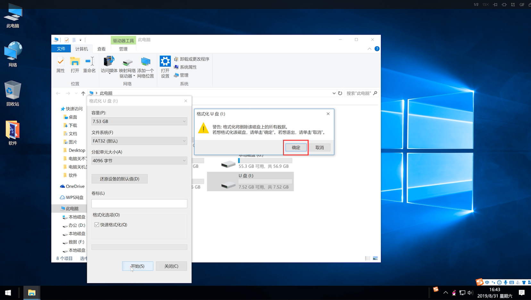Viewport: 531px width, 300px height.
Task: Click the File Explorer taskbar icon
Action: [x=31, y=293]
